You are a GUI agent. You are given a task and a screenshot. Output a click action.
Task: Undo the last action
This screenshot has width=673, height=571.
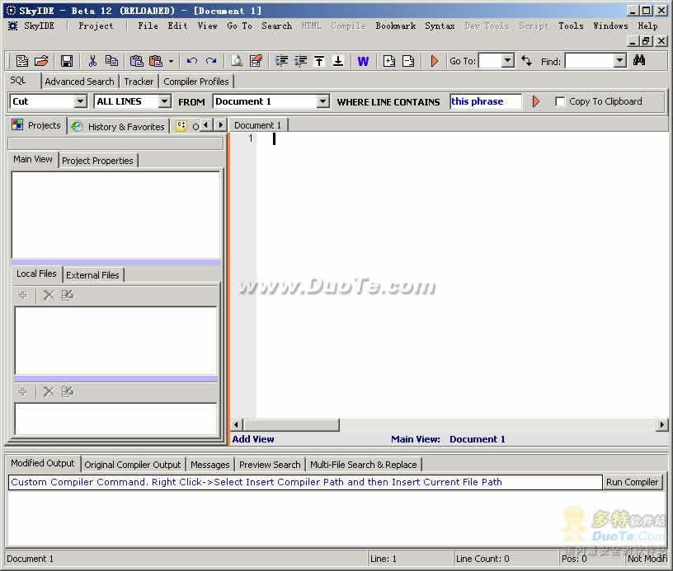192,61
